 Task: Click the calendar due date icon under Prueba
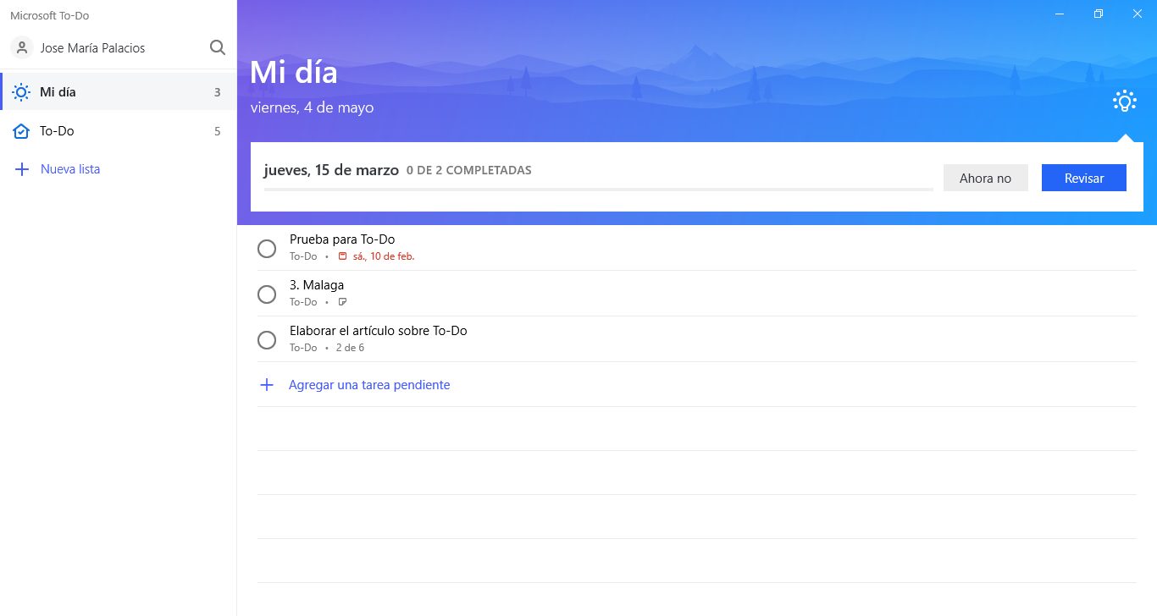(x=342, y=256)
